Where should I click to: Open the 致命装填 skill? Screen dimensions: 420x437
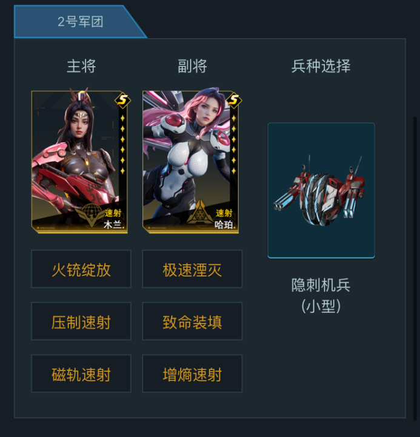click(x=192, y=321)
